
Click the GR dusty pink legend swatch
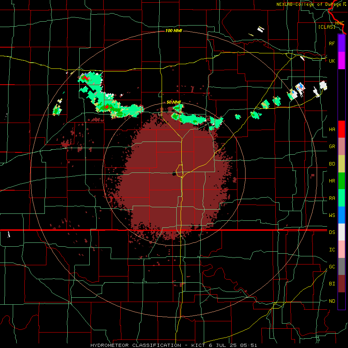point(341,147)
